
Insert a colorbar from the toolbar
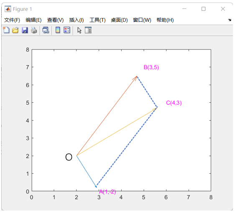pos(58,30)
